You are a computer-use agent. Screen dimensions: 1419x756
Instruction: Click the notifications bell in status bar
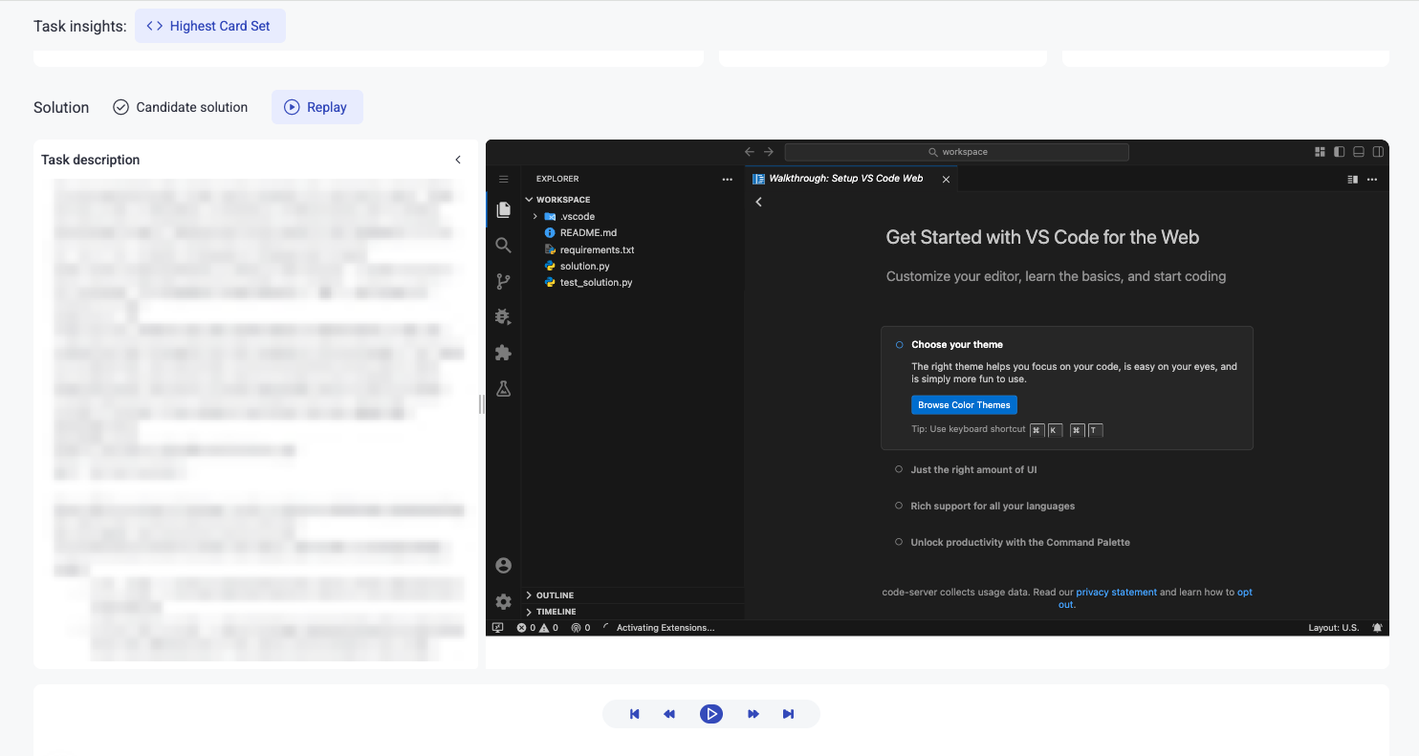pos(1377,628)
